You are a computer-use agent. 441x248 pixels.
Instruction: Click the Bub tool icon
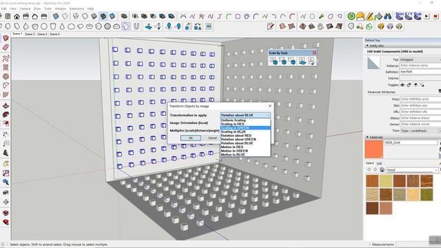click(x=418, y=16)
